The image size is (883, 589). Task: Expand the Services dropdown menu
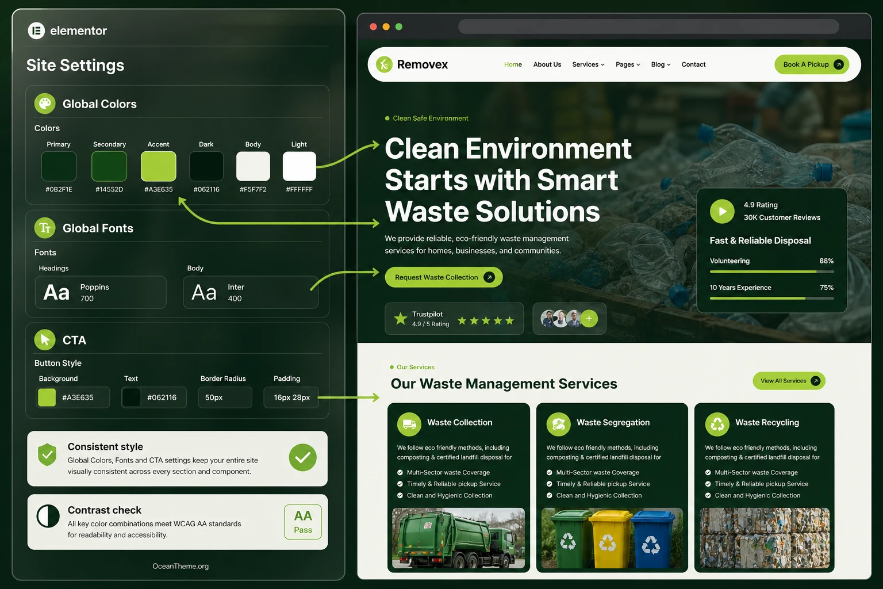click(588, 64)
